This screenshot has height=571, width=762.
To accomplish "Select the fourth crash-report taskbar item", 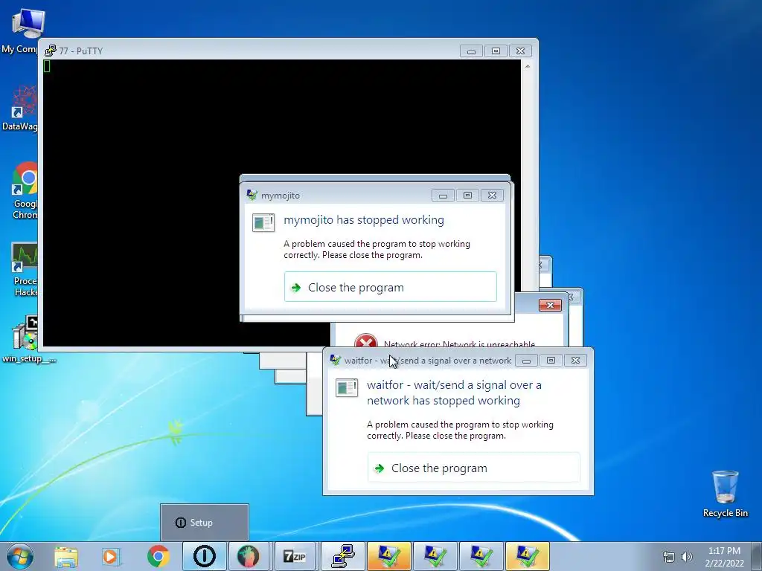I will point(528,556).
